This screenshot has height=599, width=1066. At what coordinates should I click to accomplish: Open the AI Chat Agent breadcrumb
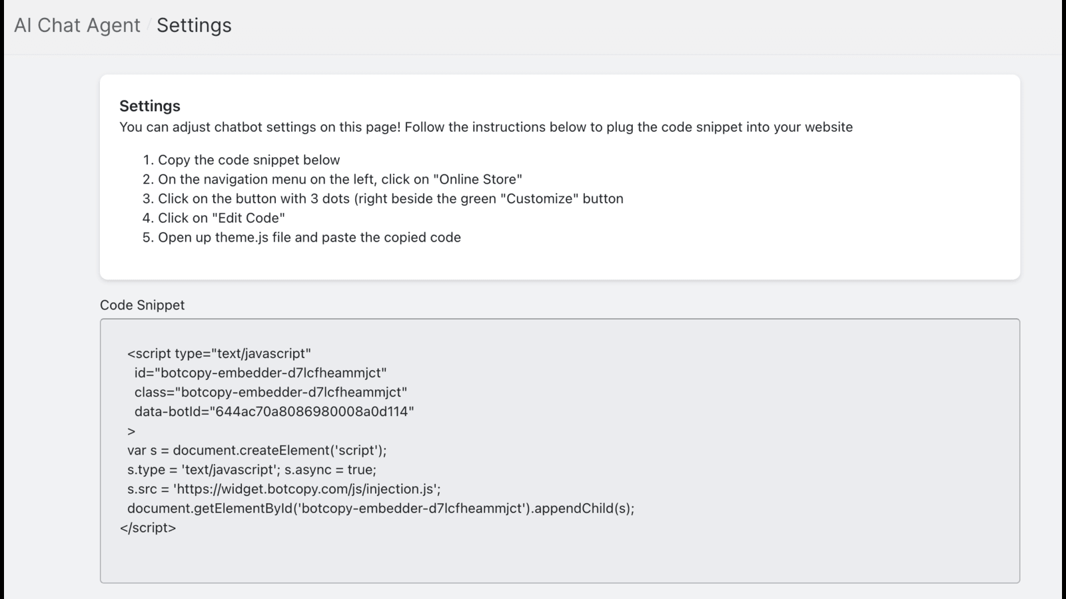pos(77,25)
